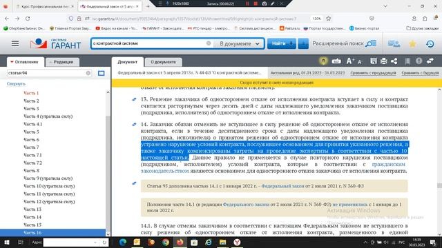
Task: Toggle the yellow lightbulb hints icon
Action: coord(323,61)
